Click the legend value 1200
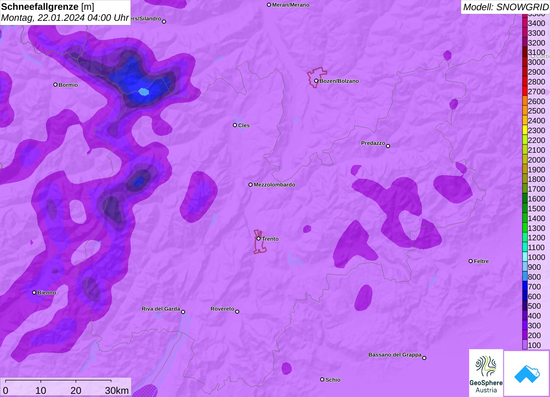 tap(536, 238)
